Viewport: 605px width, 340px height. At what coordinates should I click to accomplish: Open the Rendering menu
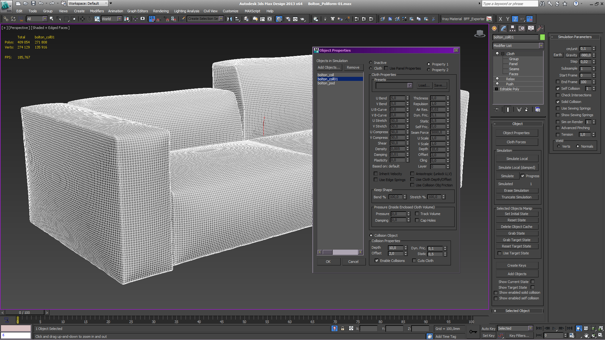(160, 11)
